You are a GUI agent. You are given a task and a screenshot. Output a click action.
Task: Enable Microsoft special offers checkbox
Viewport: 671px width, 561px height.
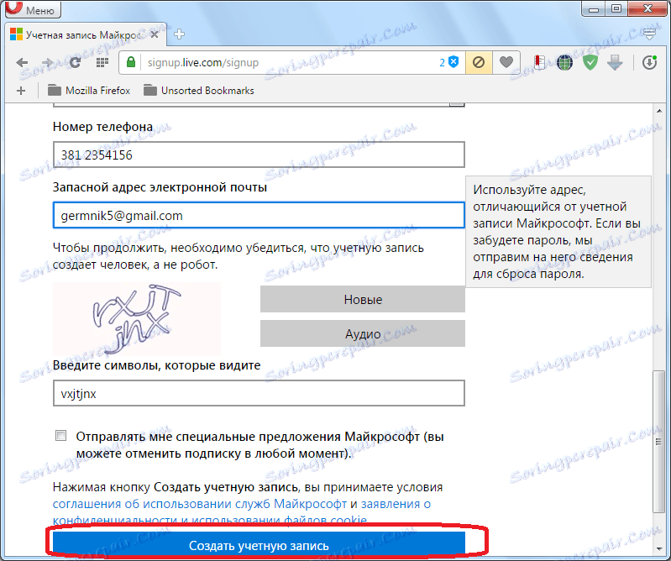[x=60, y=436]
